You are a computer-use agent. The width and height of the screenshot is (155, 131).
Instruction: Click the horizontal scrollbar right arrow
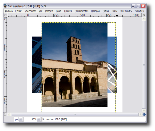tap(140, 114)
